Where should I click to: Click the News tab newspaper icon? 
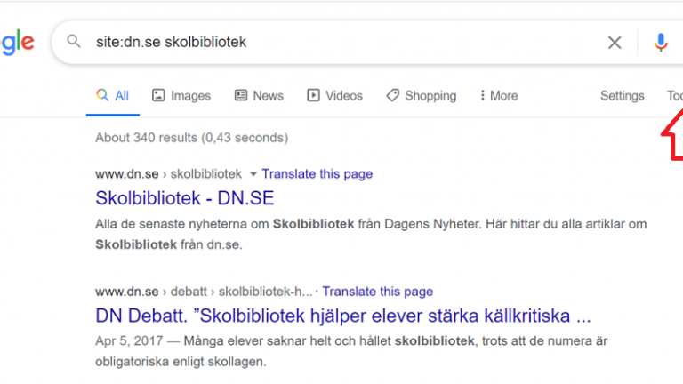pos(240,95)
